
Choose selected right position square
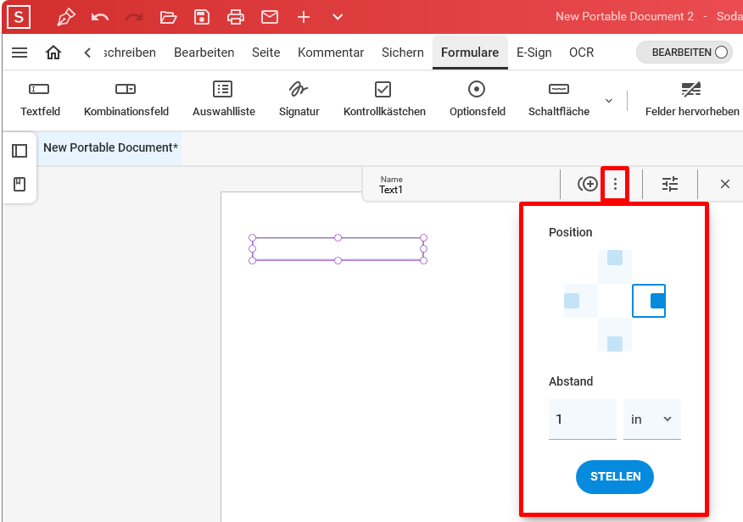[649, 301]
